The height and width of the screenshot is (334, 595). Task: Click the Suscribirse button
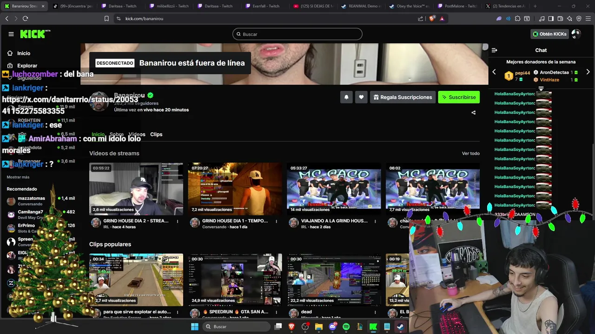pyautogui.click(x=459, y=97)
